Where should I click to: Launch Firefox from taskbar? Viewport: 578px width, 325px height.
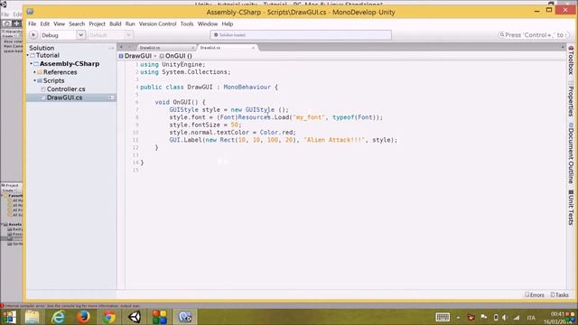(83, 317)
